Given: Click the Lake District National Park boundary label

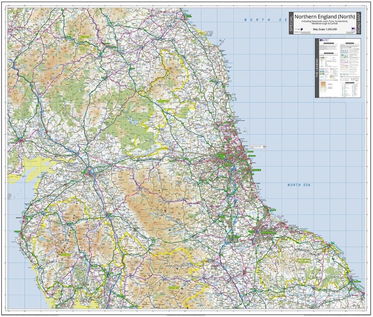Looking at the screenshot, I should click(66, 255).
